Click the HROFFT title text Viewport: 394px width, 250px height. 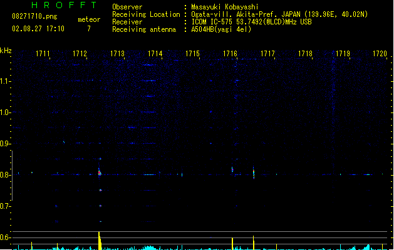click(x=65, y=5)
